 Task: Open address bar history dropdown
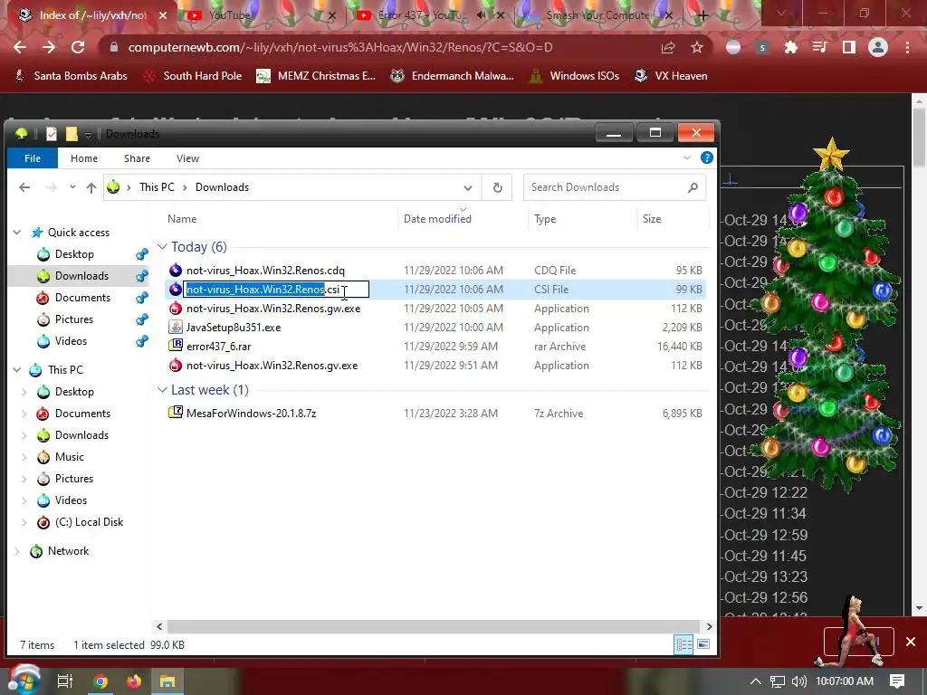coord(468,188)
